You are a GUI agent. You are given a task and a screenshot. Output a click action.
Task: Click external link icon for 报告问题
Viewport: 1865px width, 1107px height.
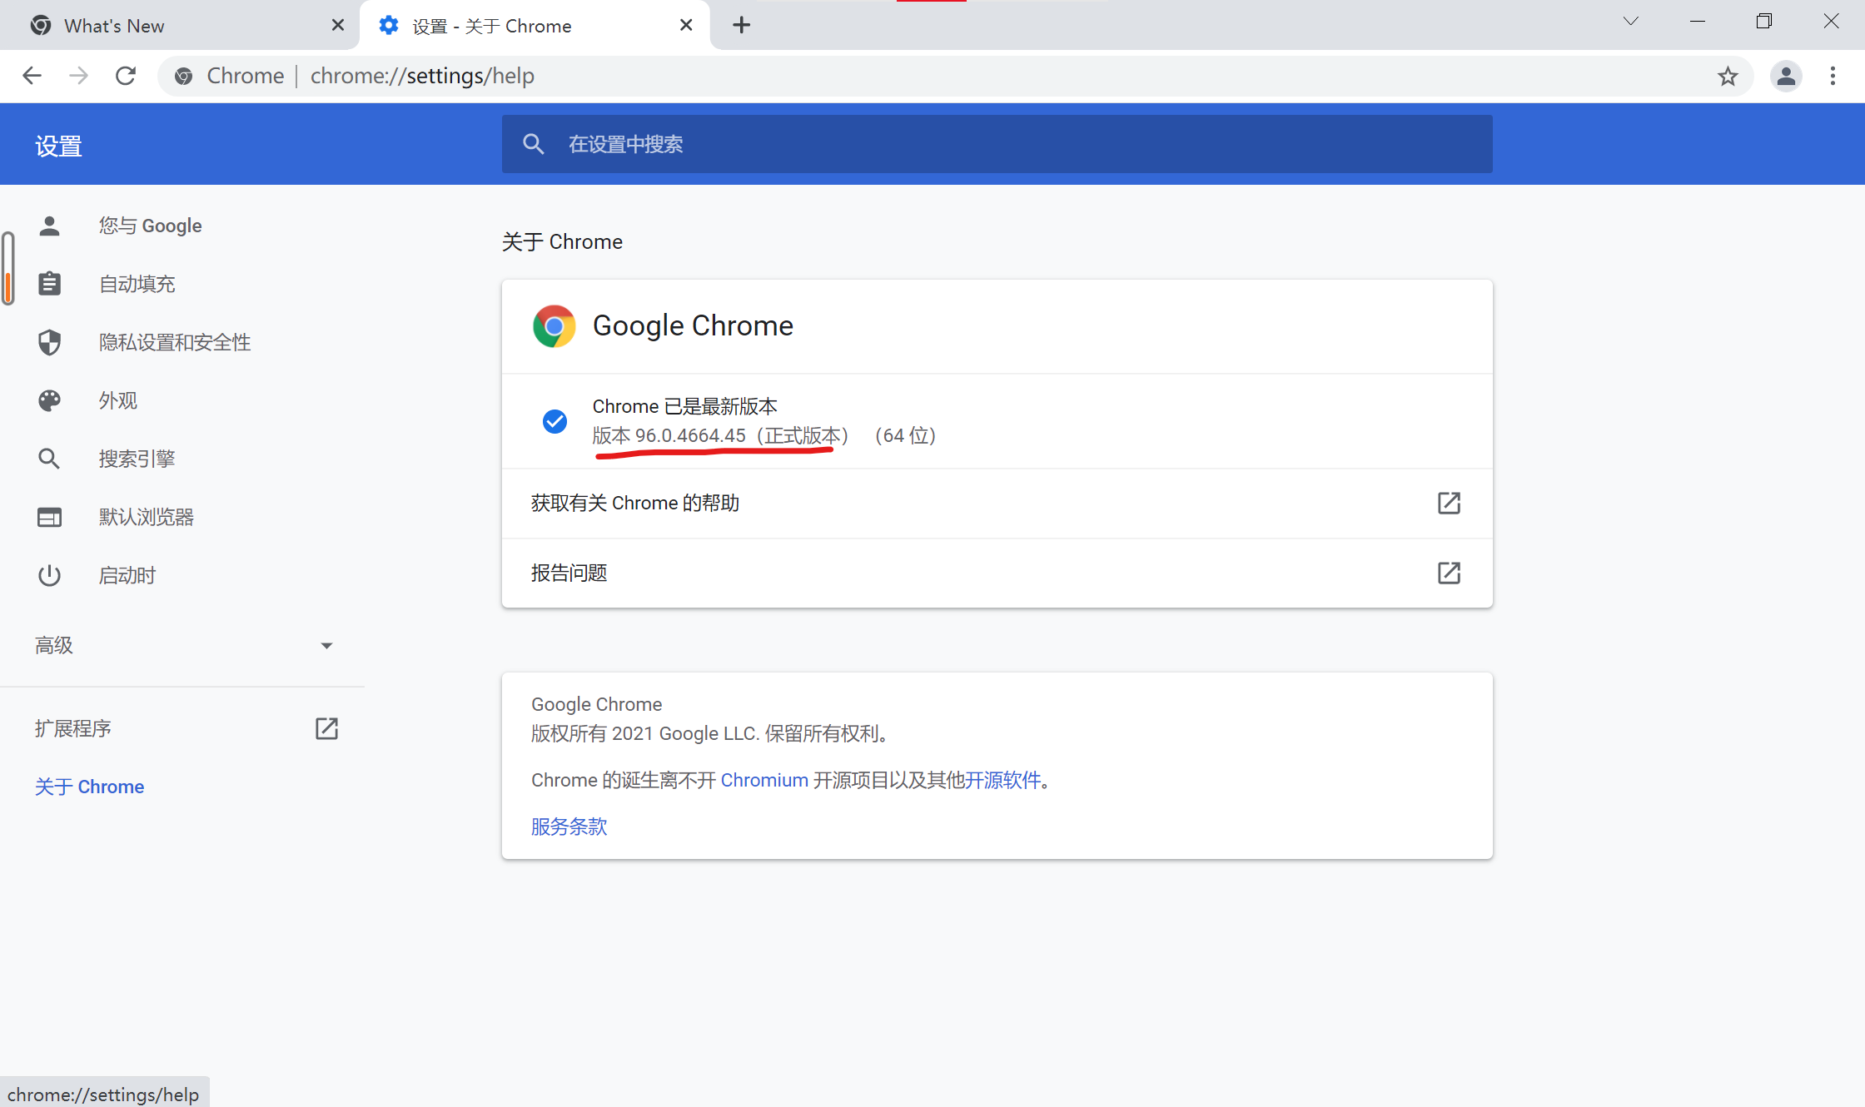[x=1449, y=573]
